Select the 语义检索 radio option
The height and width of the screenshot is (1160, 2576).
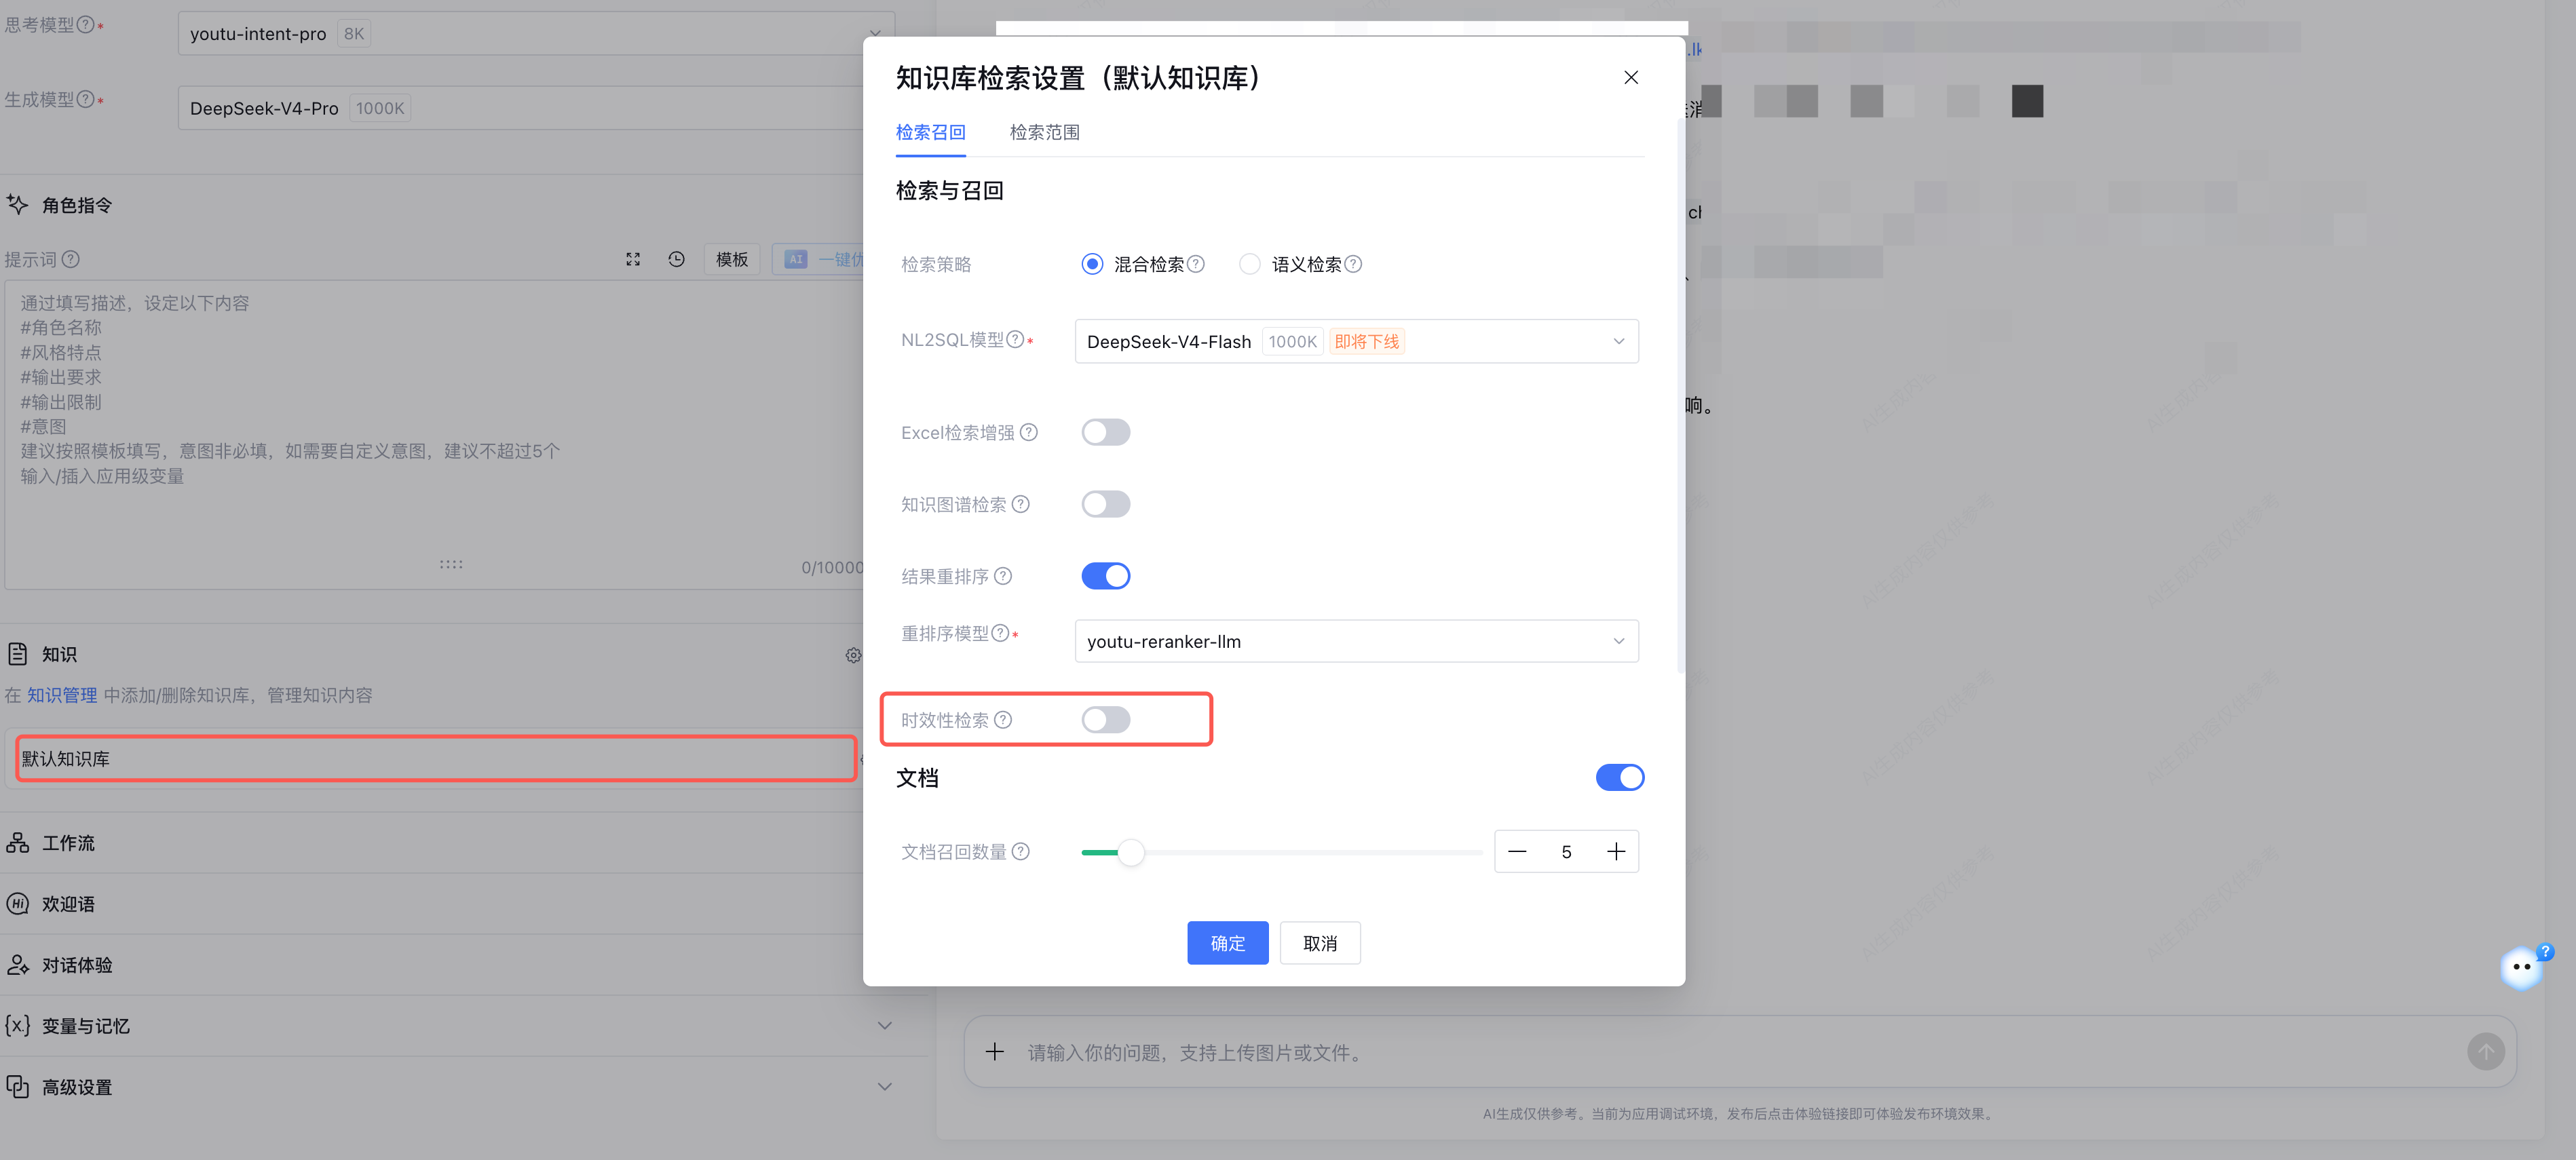coord(1250,264)
